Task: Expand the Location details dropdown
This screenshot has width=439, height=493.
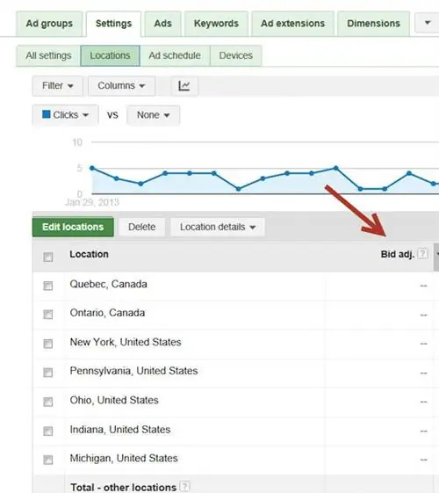Action: [218, 227]
